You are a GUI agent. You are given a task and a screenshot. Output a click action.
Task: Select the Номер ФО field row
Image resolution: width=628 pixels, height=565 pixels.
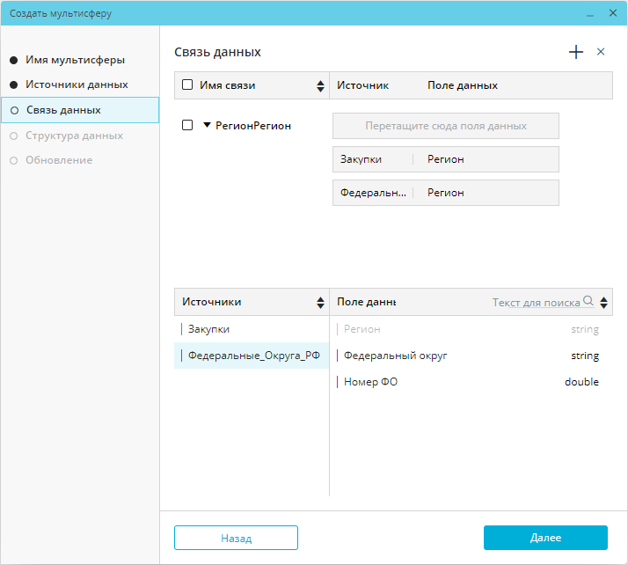370,382
